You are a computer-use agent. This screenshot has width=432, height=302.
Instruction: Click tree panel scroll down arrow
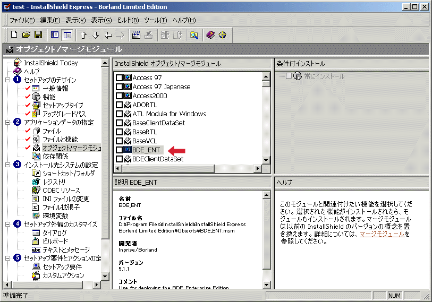point(105,276)
